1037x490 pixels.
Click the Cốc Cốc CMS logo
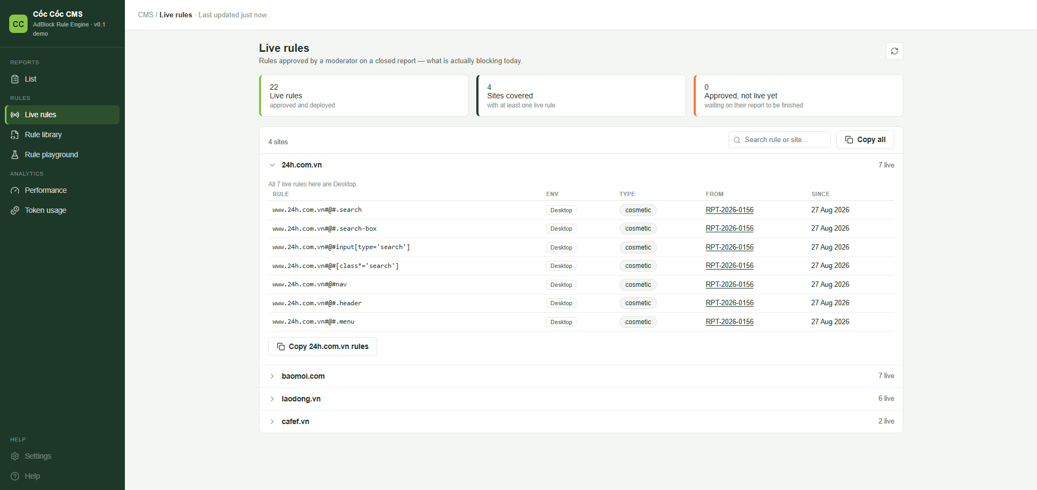pyautogui.click(x=18, y=24)
